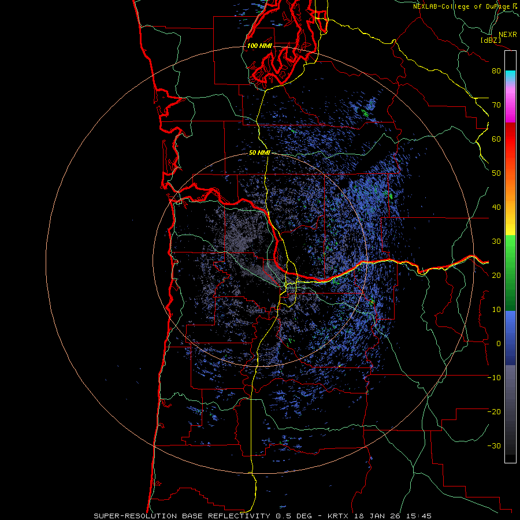Screen dimensions: 520x520
Task: Click the -20 value on the dBZ scale
Action: 494,411
